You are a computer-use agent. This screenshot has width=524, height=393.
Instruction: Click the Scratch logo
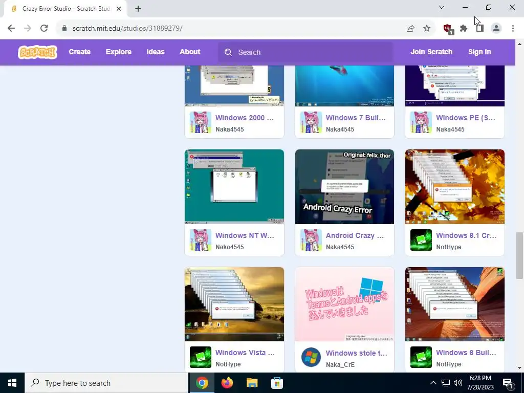(x=37, y=52)
